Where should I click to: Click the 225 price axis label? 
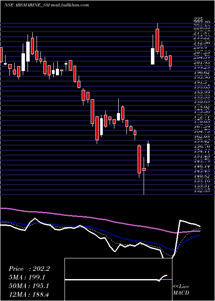coord(198,19)
